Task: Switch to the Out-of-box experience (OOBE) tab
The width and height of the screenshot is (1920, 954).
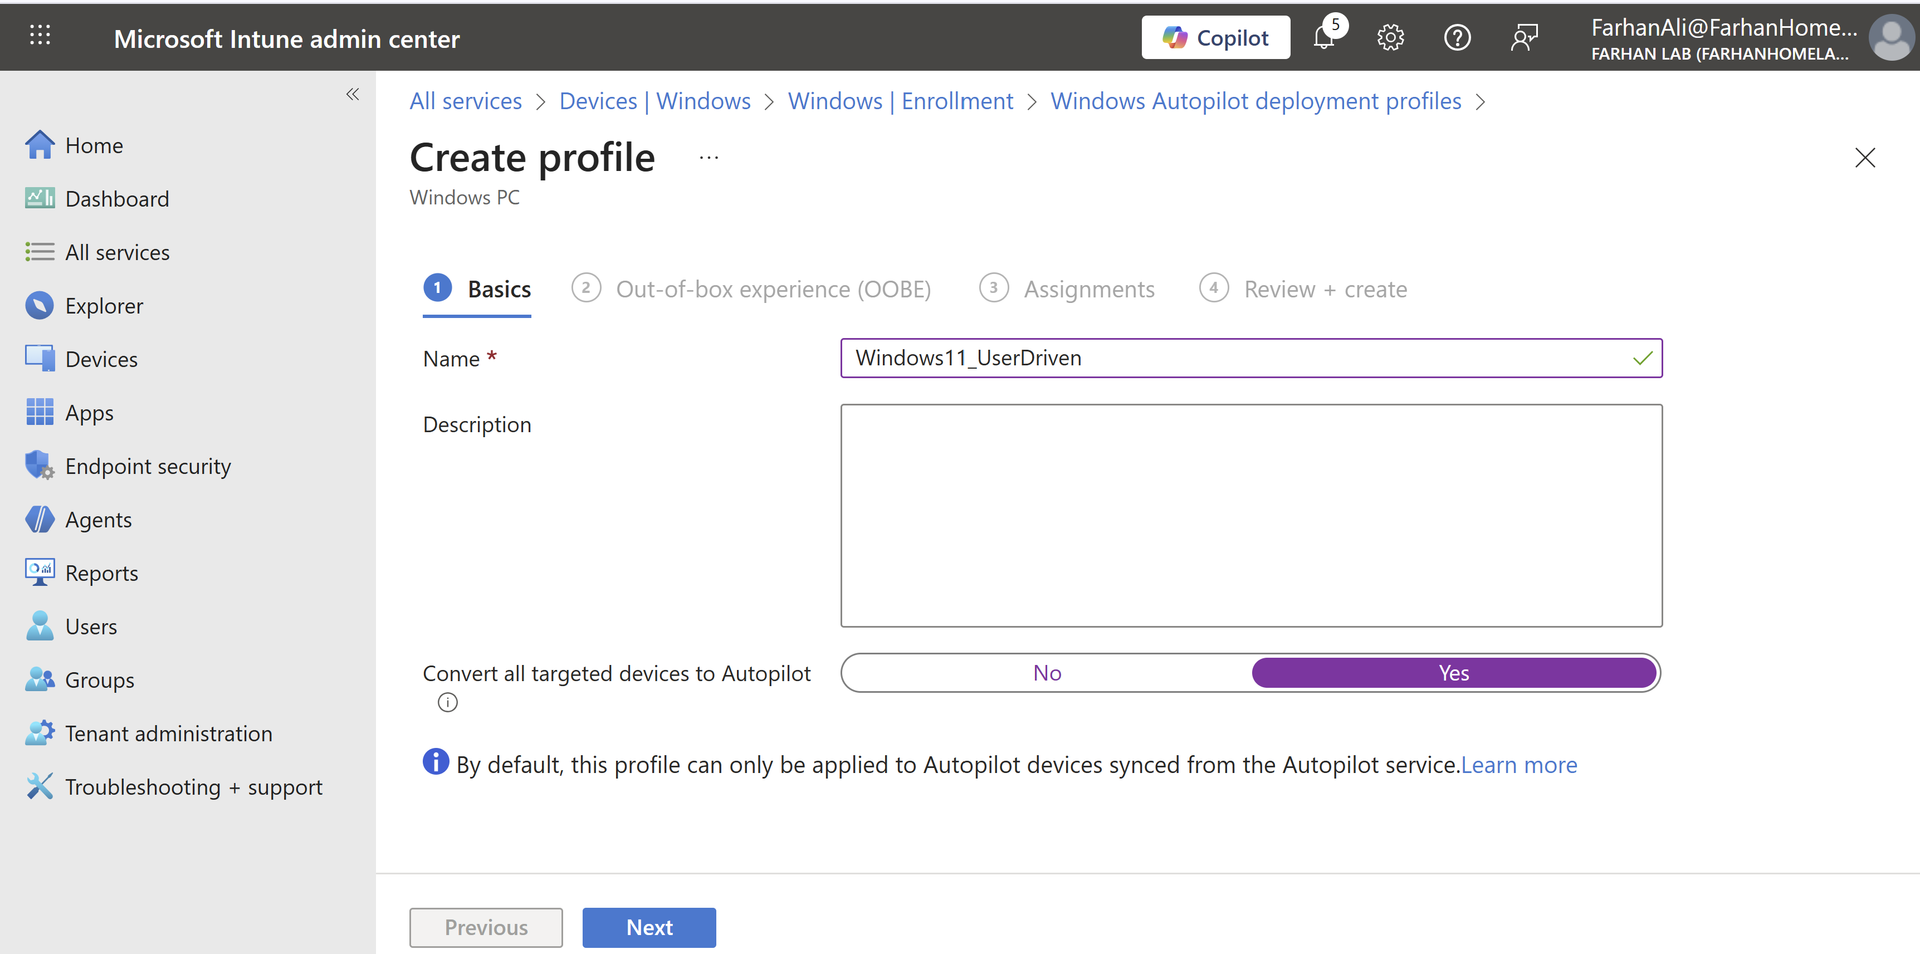Action: [x=773, y=289]
